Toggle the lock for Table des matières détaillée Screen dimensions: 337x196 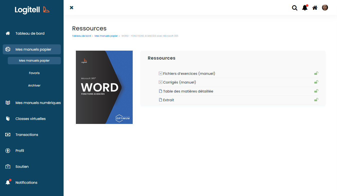click(316, 91)
